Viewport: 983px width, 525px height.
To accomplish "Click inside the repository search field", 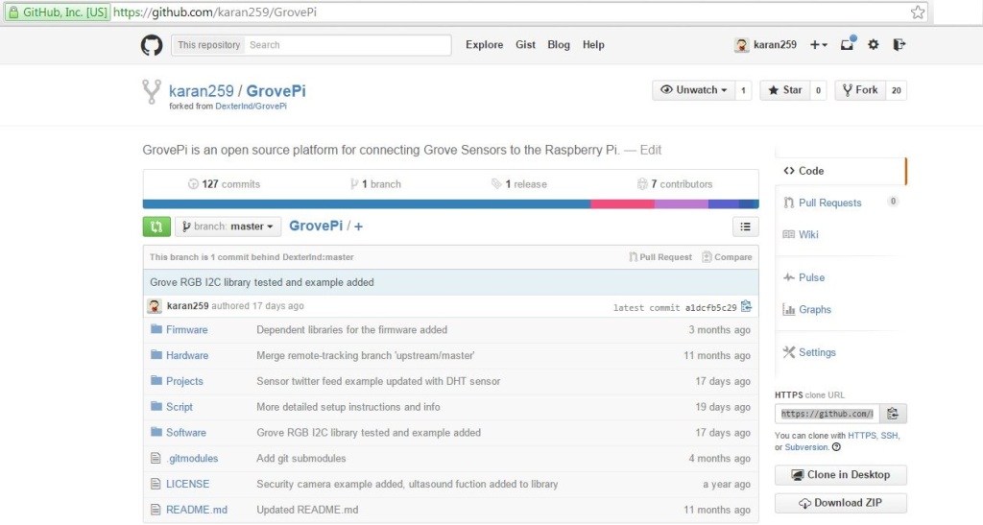I will point(348,45).
